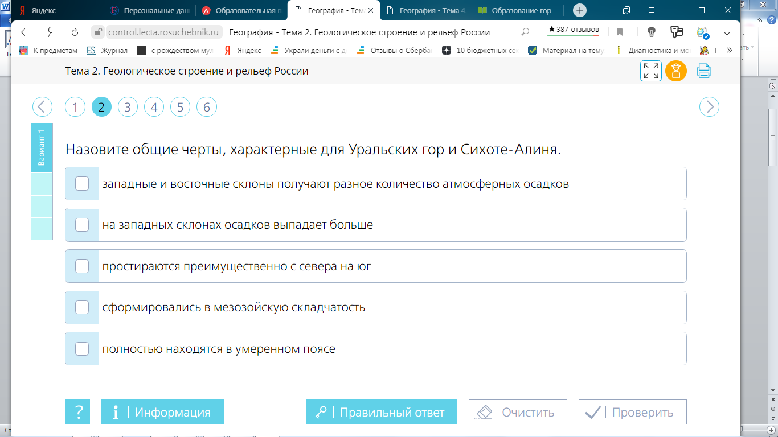This screenshot has height=437, width=778.
Task: Jump to question 3
Action: [128, 107]
